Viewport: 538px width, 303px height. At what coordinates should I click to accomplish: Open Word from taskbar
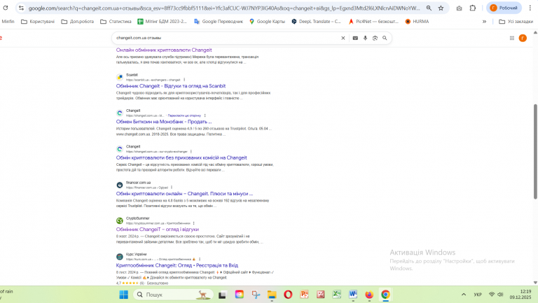click(x=353, y=295)
